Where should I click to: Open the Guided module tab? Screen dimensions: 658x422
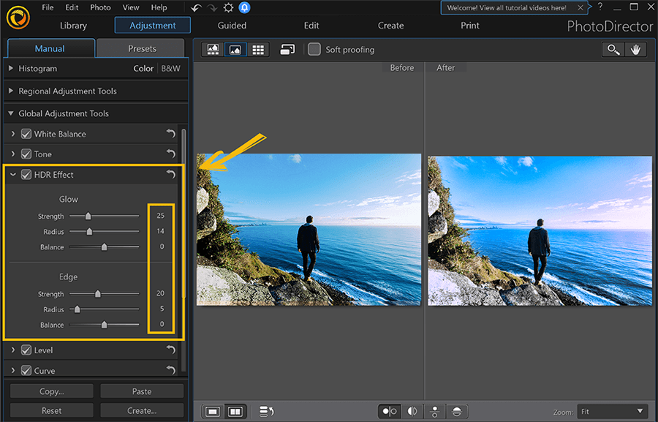coord(232,25)
